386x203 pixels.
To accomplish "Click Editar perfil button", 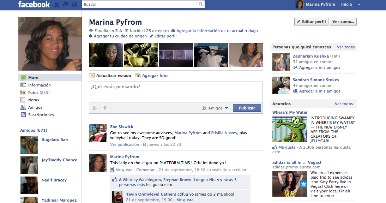I will 311,22.
